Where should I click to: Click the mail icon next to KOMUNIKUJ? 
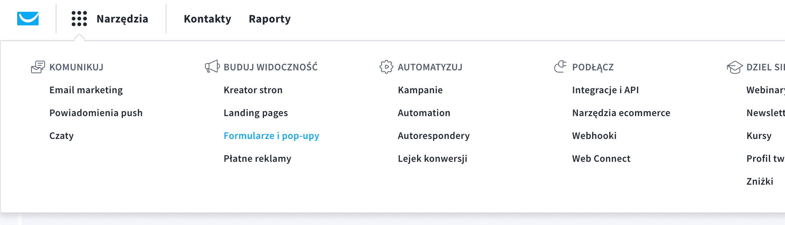(38, 67)
